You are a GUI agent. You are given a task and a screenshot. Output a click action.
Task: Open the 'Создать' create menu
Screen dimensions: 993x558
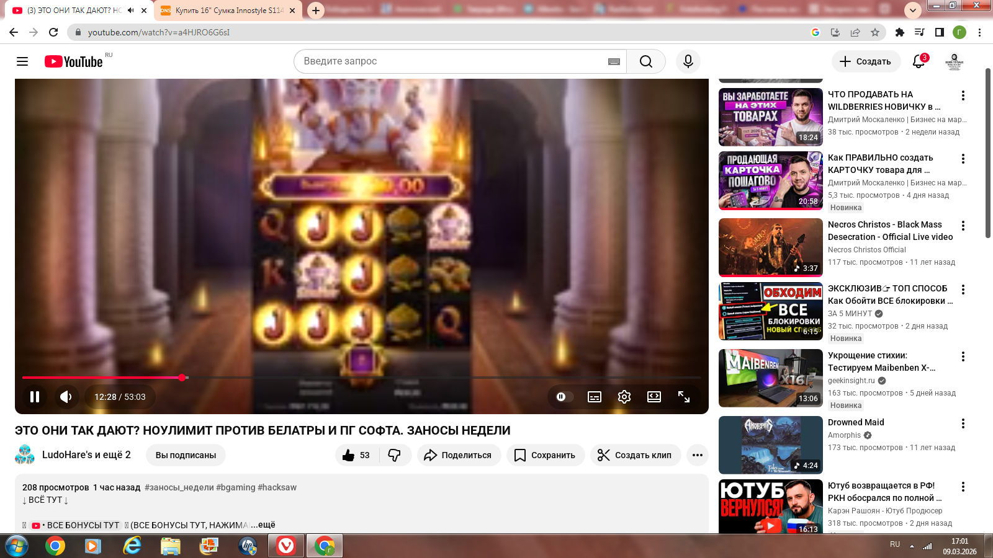[x=866, y=61]
